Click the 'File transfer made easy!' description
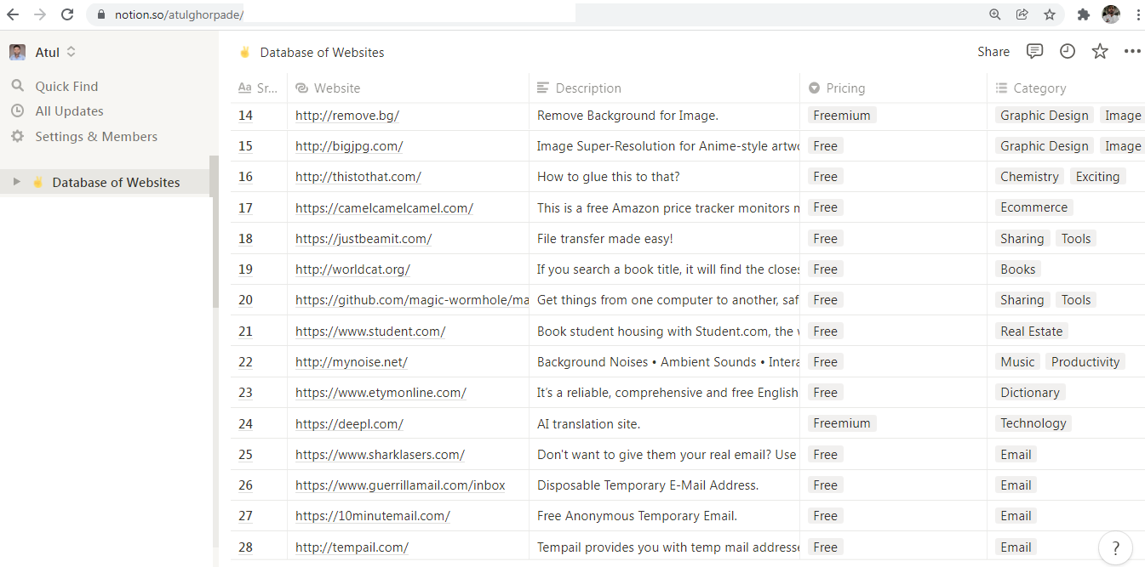1145x567 pixels. (x=605, y=239)
